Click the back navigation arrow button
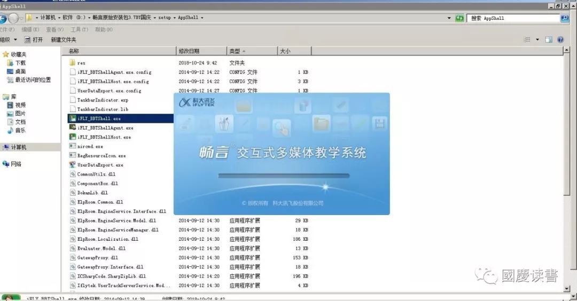The image size is (577, 301). 3,18
